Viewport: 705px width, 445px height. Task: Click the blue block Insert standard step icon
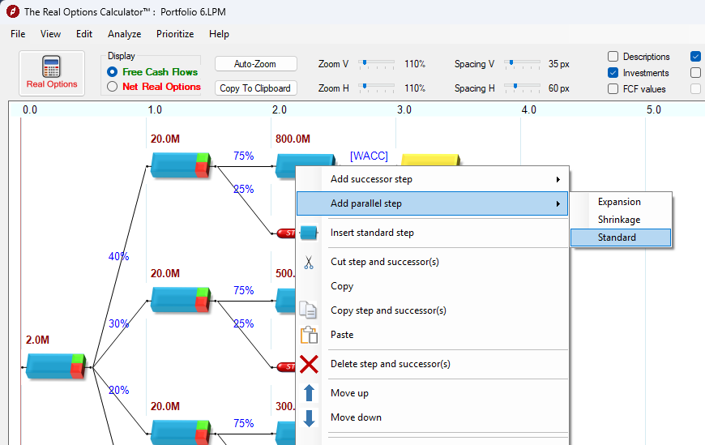(x=309, y=233)
